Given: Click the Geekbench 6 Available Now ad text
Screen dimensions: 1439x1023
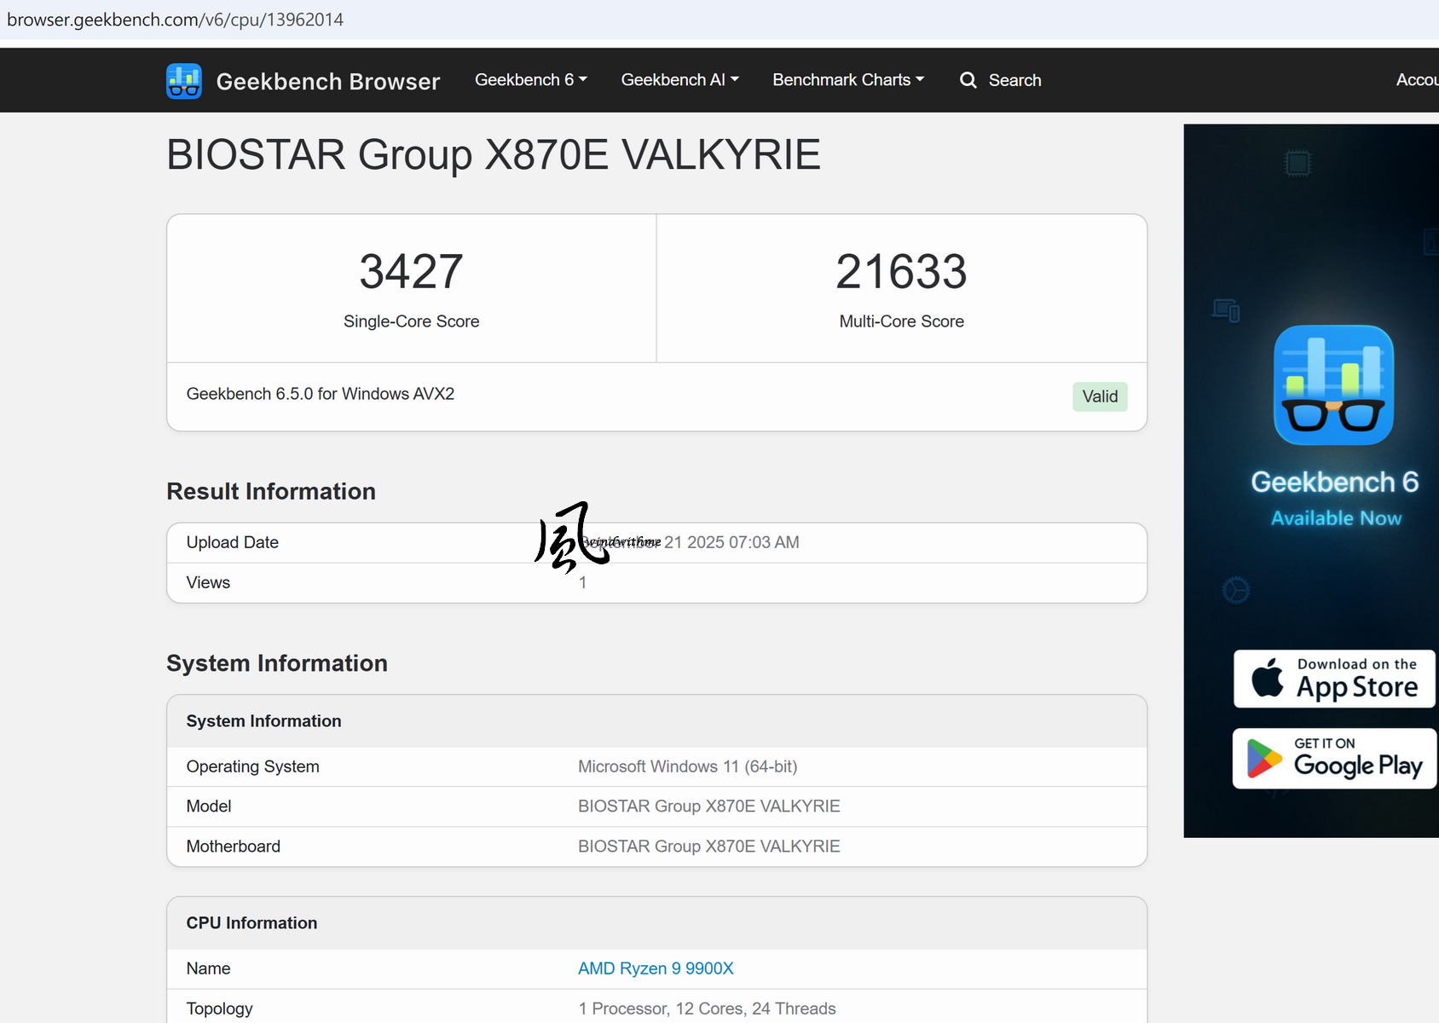Looking at the screenshot, I should [x=1335, y=499].
